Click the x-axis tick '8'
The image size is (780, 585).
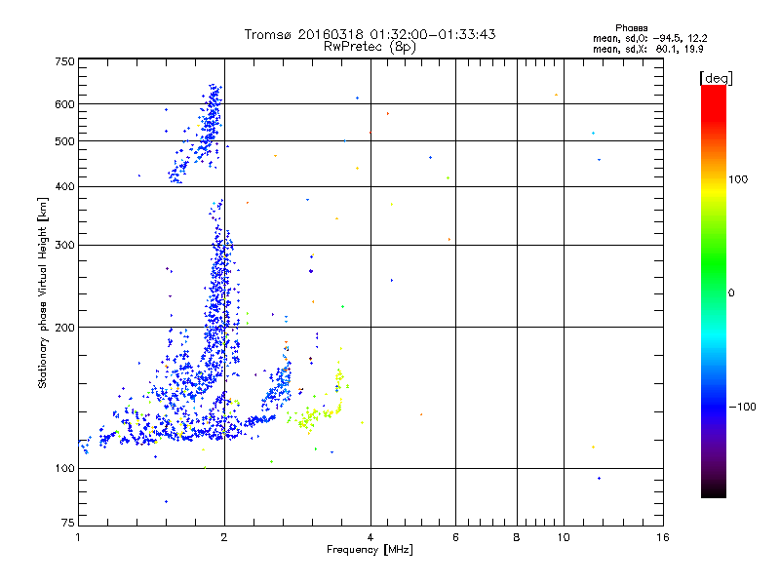[x=517, y=537]
